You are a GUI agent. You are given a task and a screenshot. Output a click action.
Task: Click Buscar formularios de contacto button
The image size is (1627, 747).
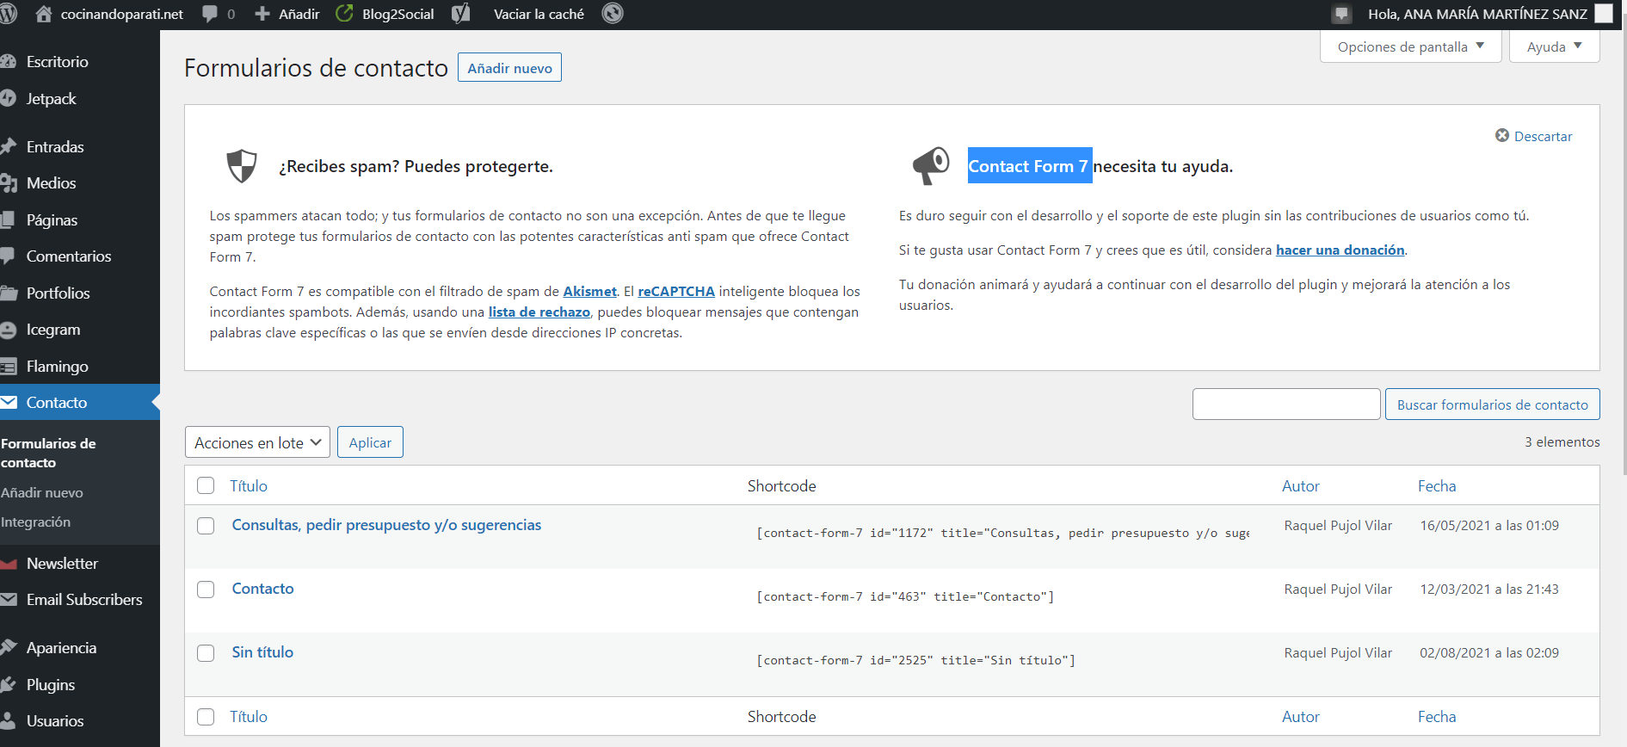1492,404
